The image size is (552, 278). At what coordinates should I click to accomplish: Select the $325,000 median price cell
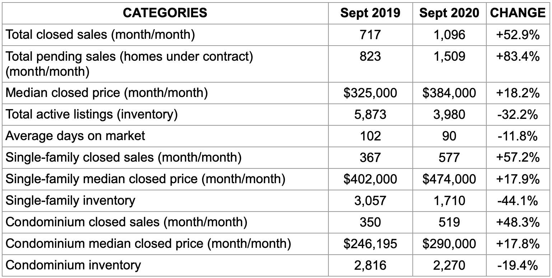click(x=370, y=93)
